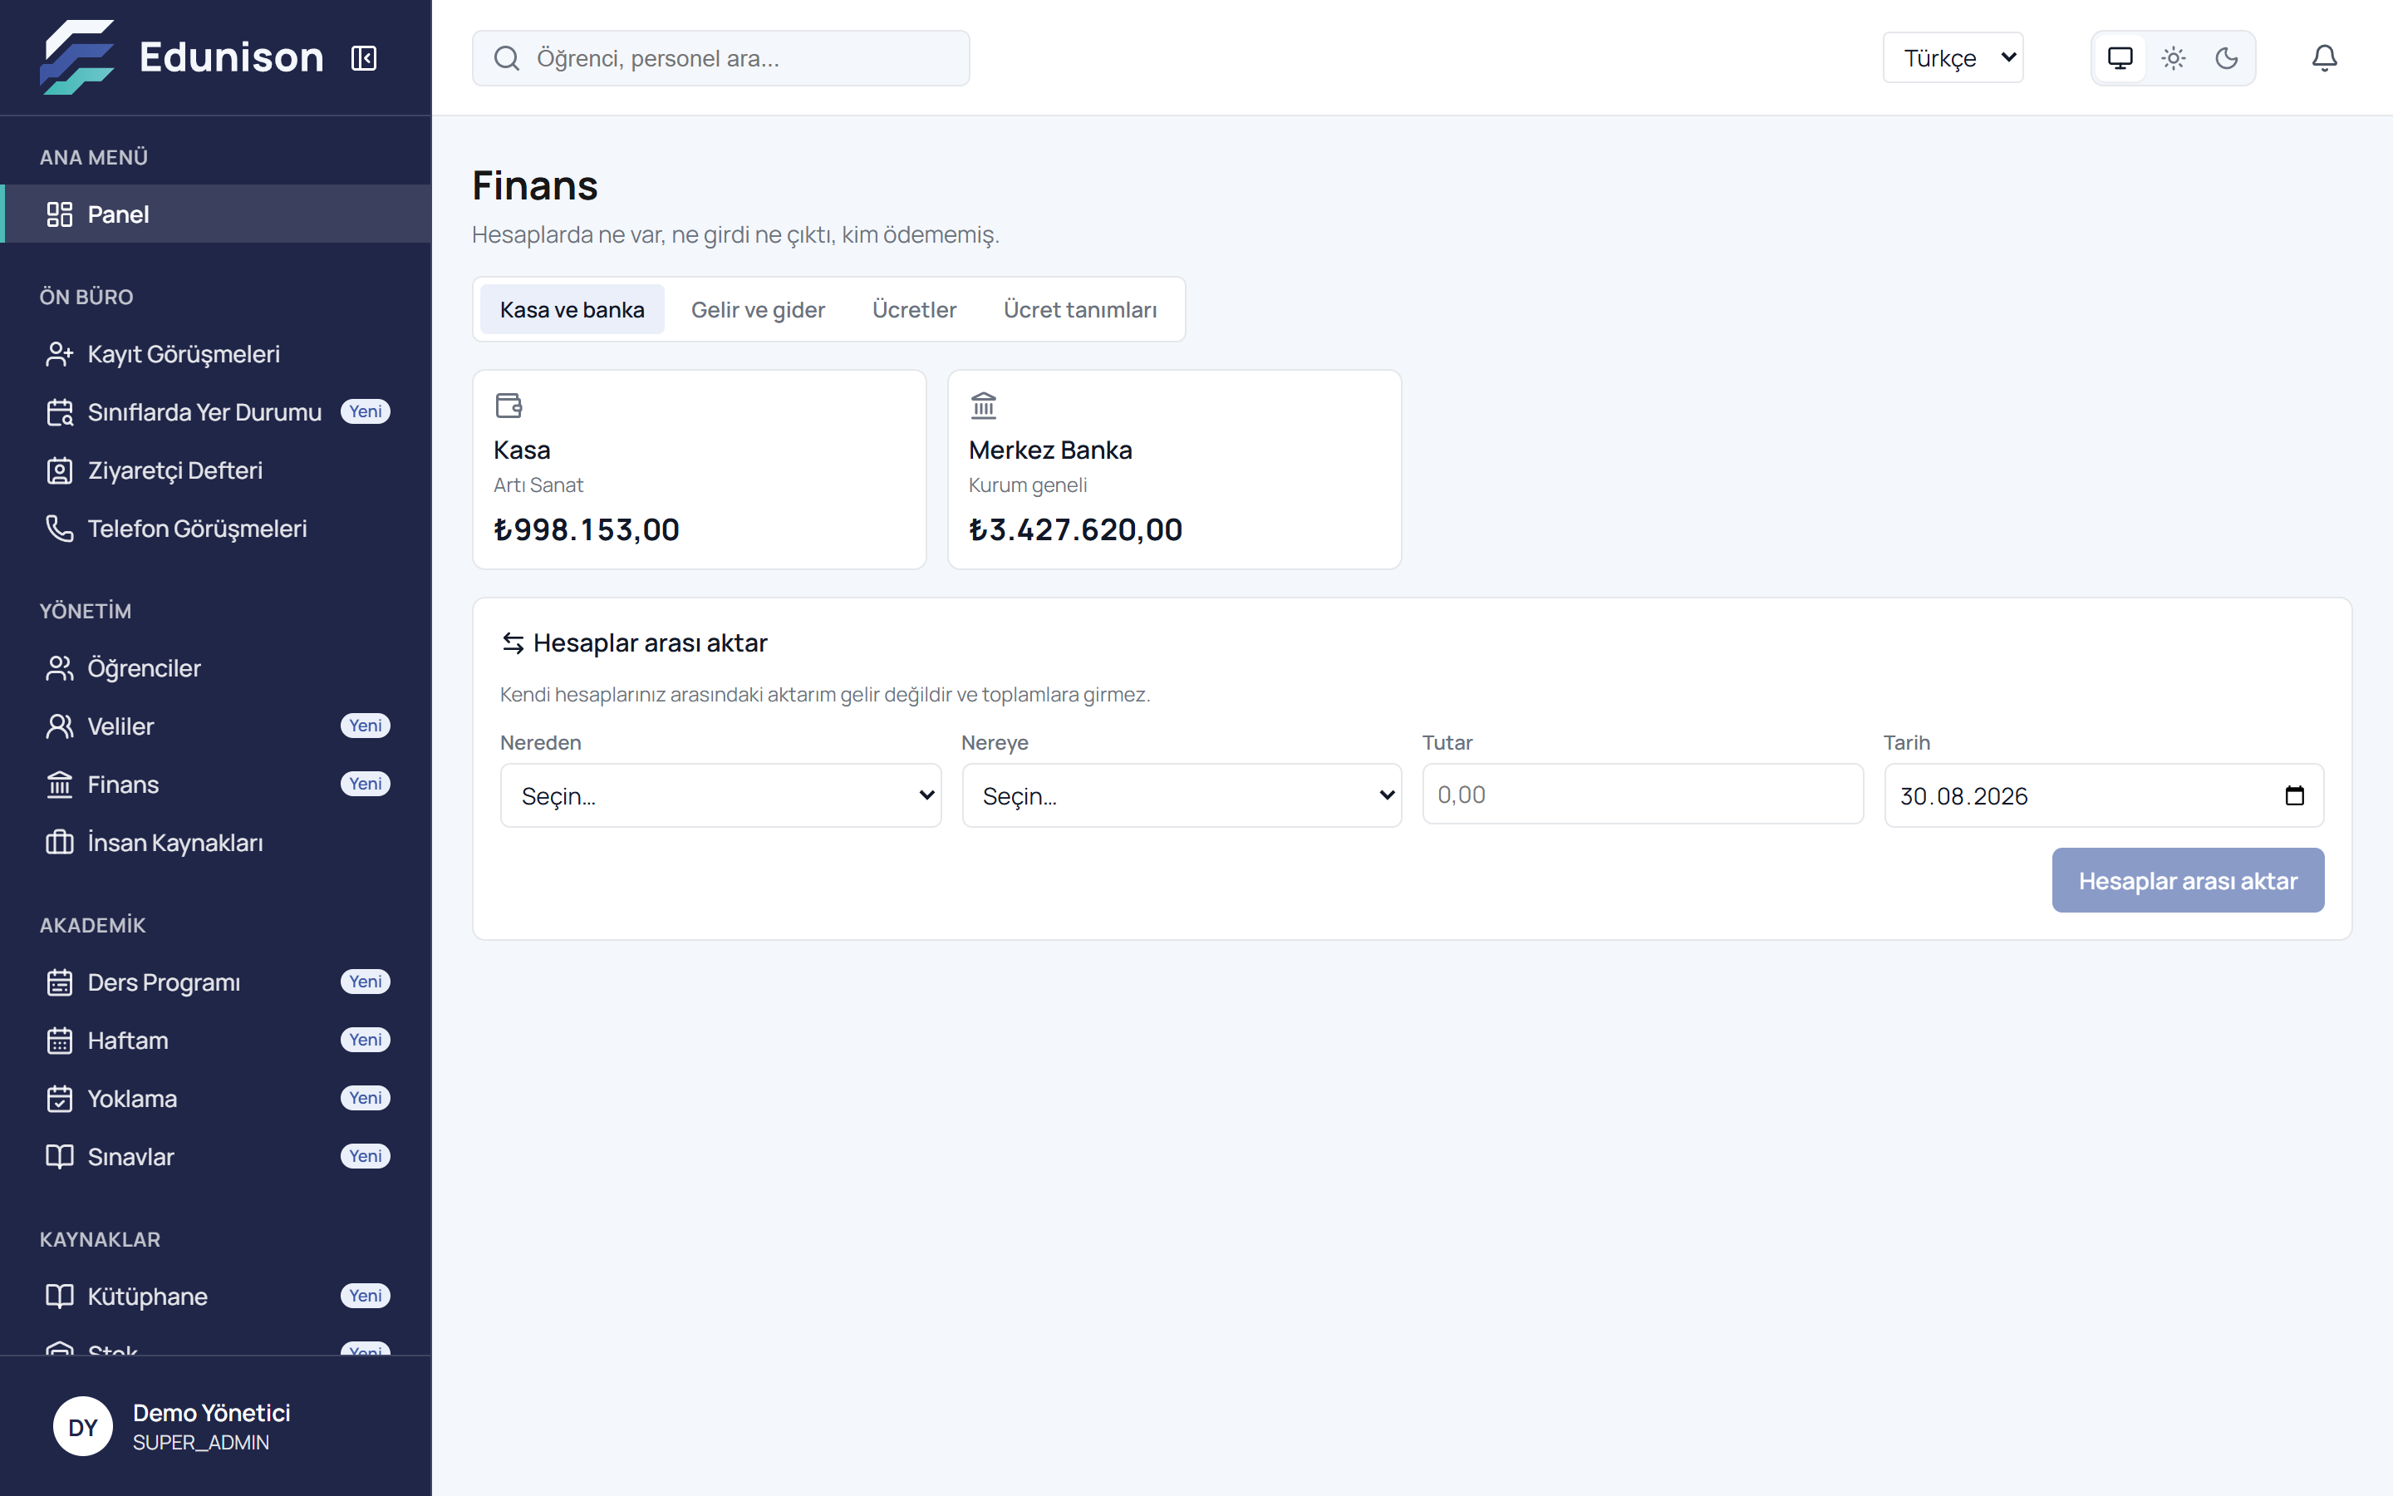Click the search magnifier icon
This screenshot has width=2393, height=1496.
pos(506,58)
